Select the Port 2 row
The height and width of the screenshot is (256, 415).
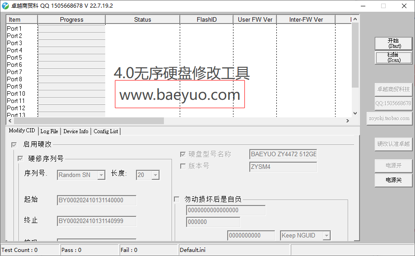tap(14, 36)
